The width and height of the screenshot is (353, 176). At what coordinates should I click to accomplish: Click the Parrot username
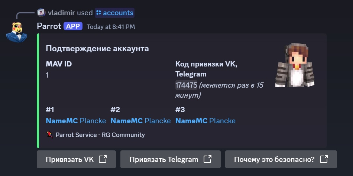49,26
